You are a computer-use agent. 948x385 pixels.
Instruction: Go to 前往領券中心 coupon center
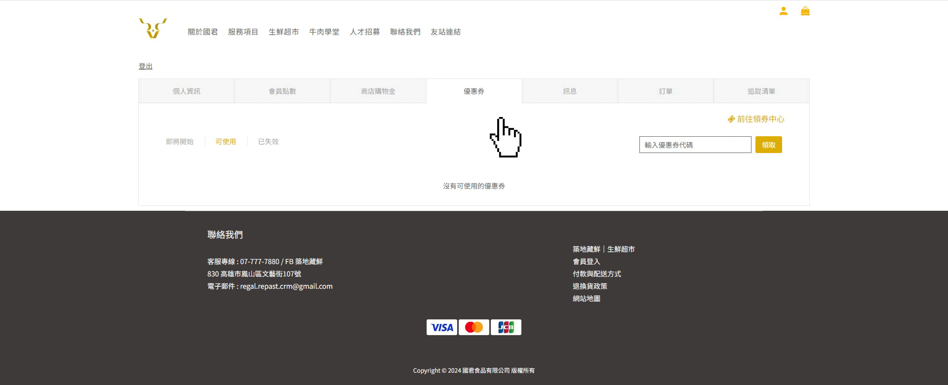pyautogui.click(x=756, y=119)
